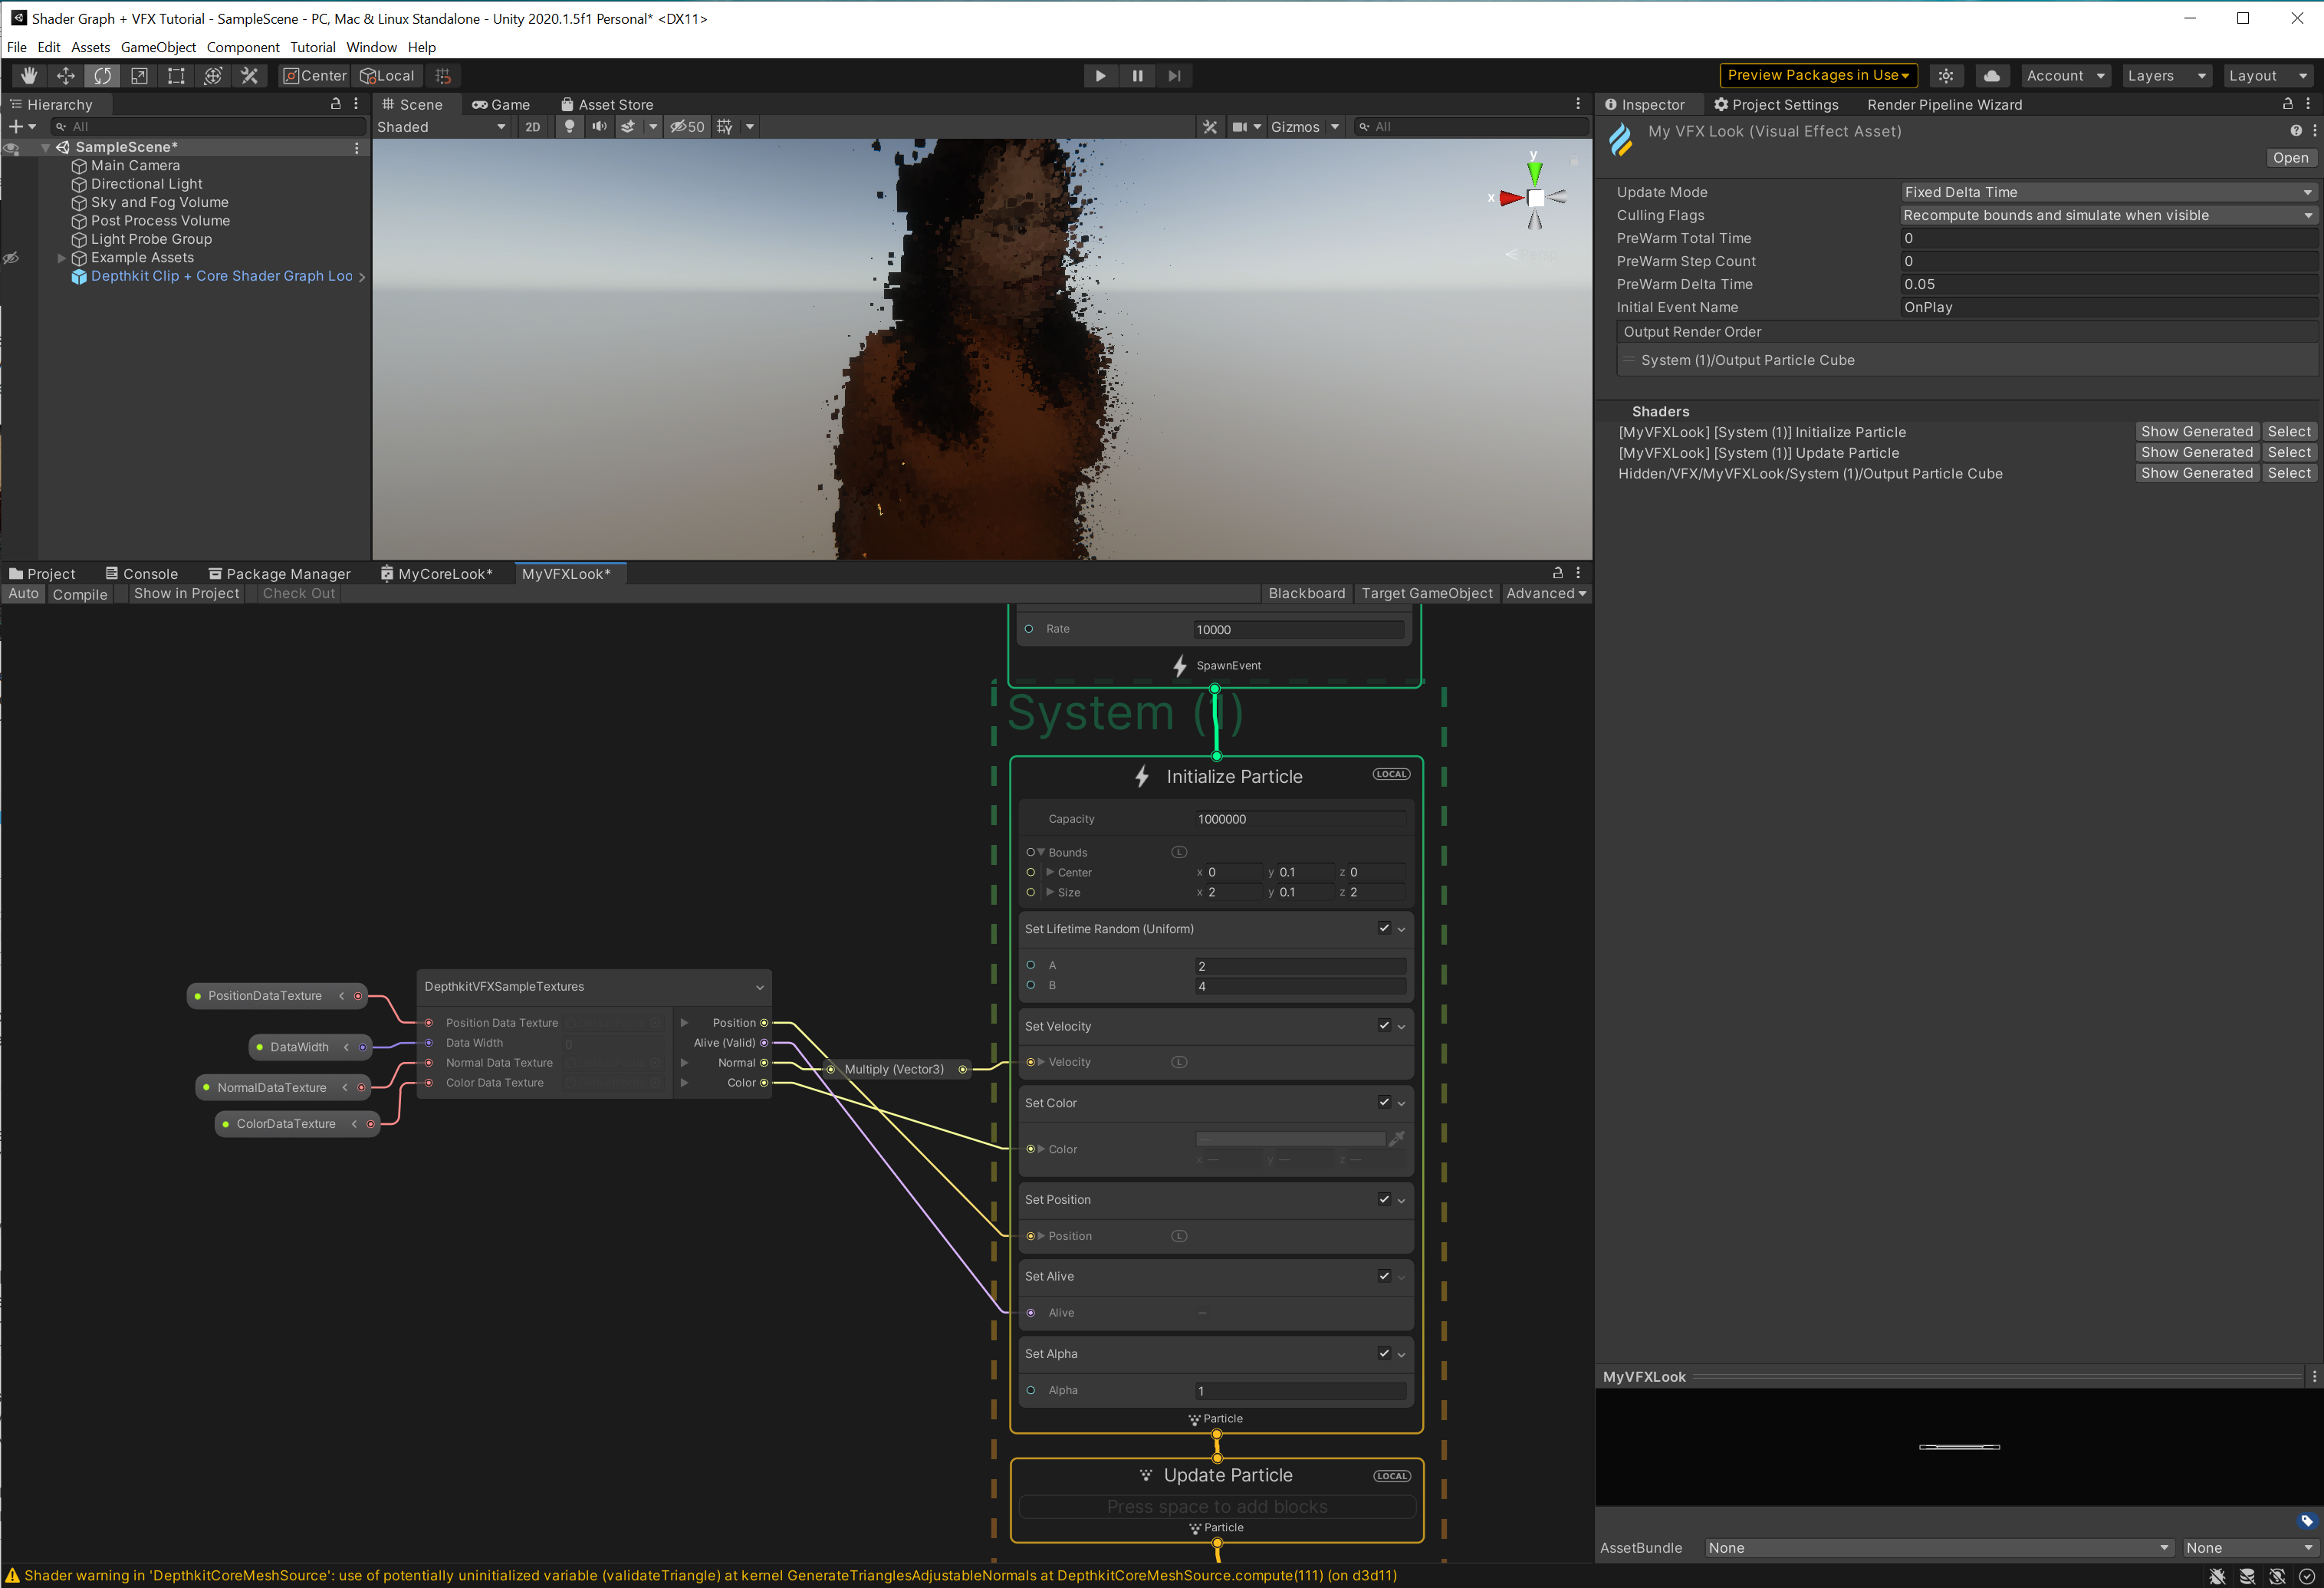Uncheck the Set Alpha block
The height and width of the screenshot is (1588, 2324).
[x=1384, y=1353]
